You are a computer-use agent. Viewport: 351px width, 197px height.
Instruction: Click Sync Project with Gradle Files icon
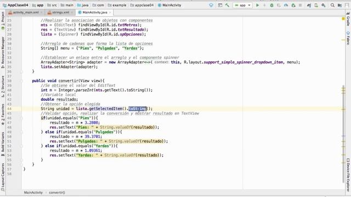point(309,5)
